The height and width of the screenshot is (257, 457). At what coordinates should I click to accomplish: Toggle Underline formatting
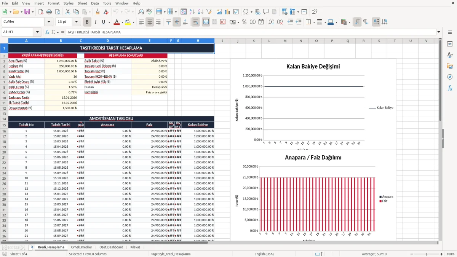click(x=104, y=22)
